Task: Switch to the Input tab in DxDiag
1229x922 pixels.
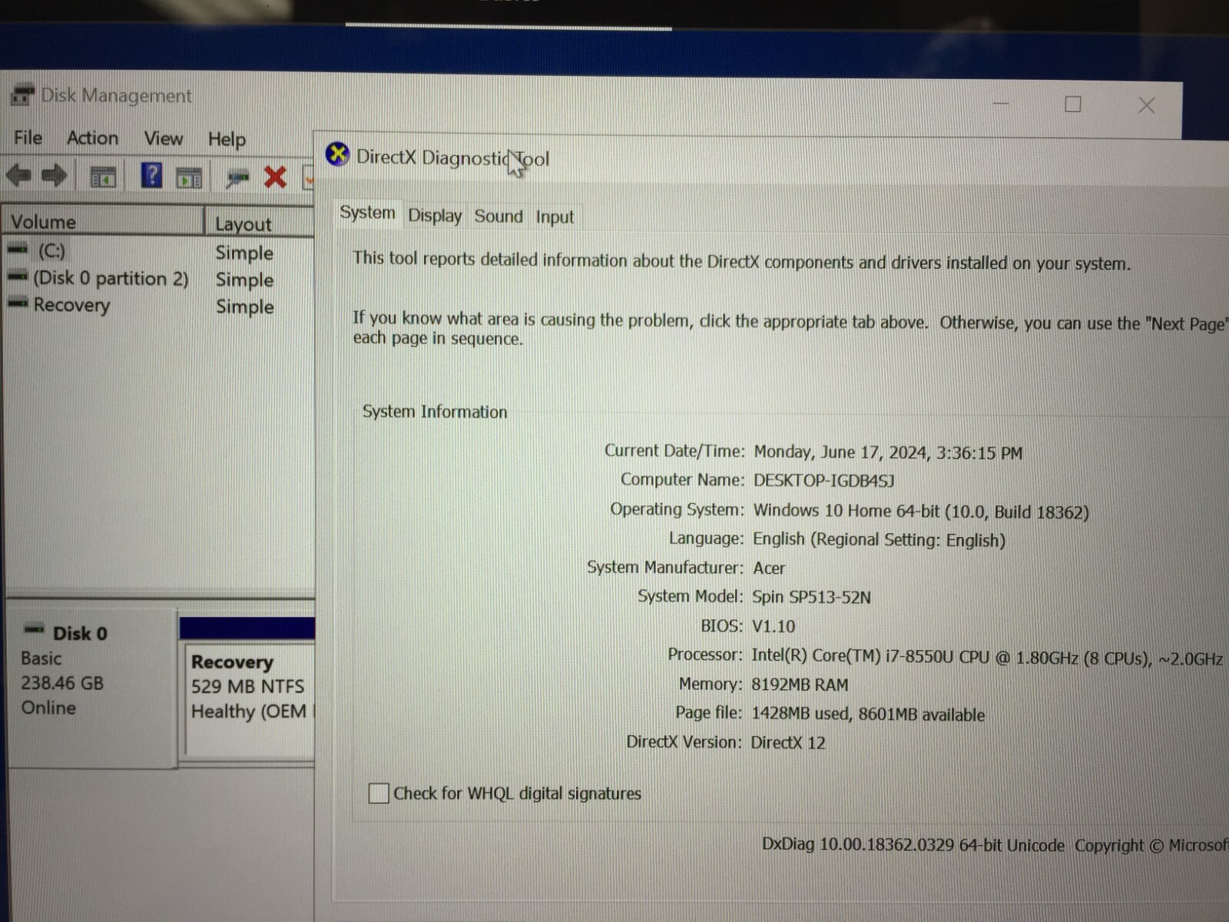Action: [x=555, y=217]
